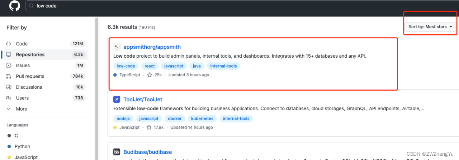Click the Repositories book icon
The height and width of the screenshot is (160, 459).
pyautogui.click(x=9, y=55)
